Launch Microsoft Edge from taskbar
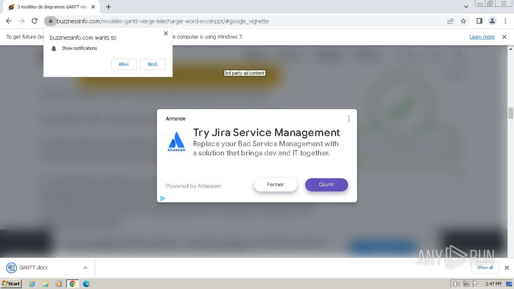The height and width of the screenshot is (289, 514). click(x=86, y=284)
